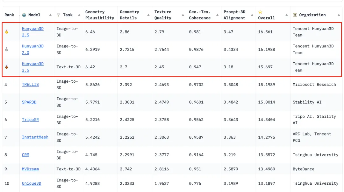Click rank number 4 in TRELLIS row

click(x=6, y=85)
